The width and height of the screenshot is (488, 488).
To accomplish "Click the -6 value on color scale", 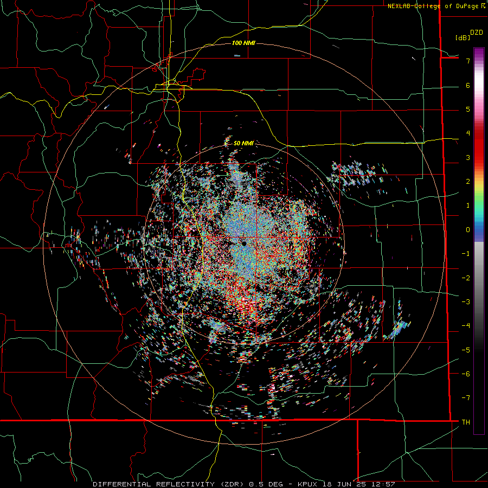I will (x=466, y=374).
